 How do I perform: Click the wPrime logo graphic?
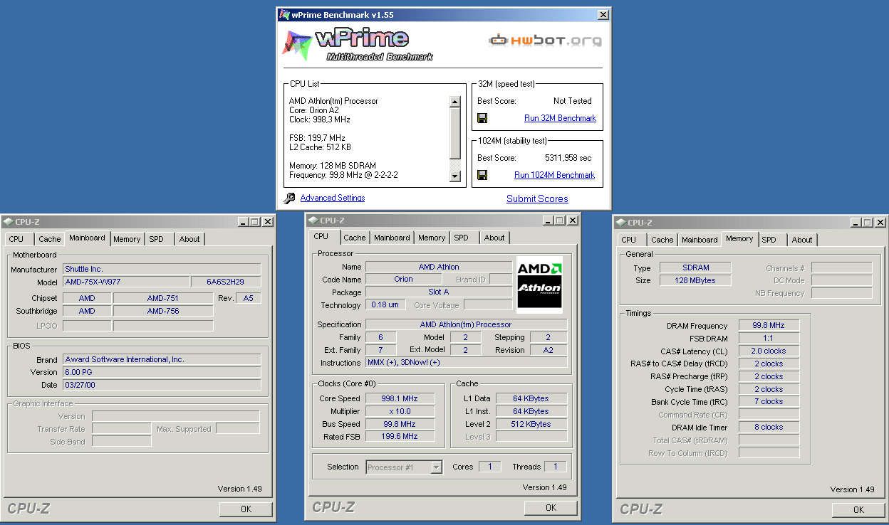pos(358,44)
